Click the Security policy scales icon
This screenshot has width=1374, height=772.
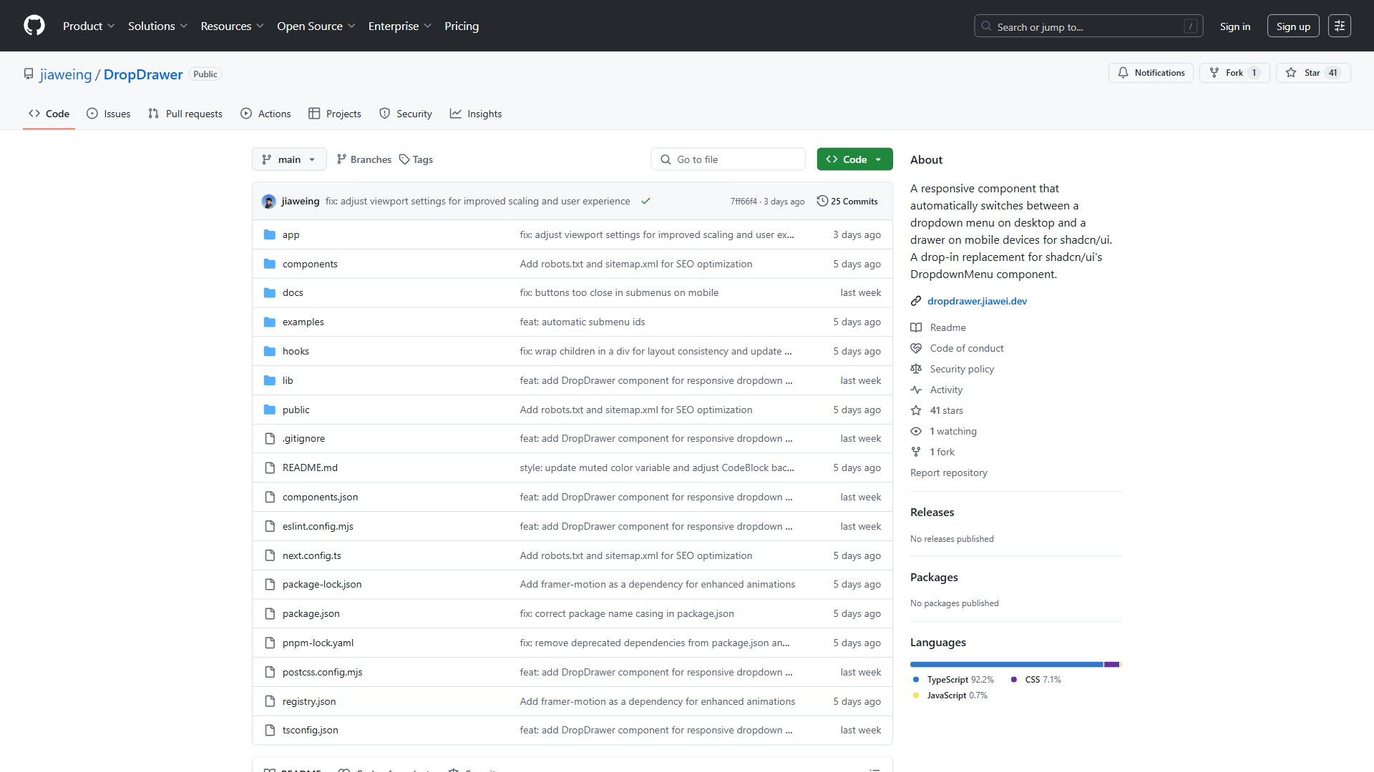(x=916, y=369)
